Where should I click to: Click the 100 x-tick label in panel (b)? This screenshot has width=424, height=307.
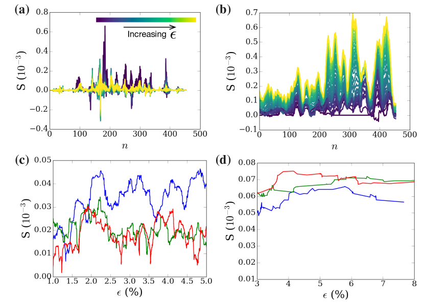tap(290, 135)
